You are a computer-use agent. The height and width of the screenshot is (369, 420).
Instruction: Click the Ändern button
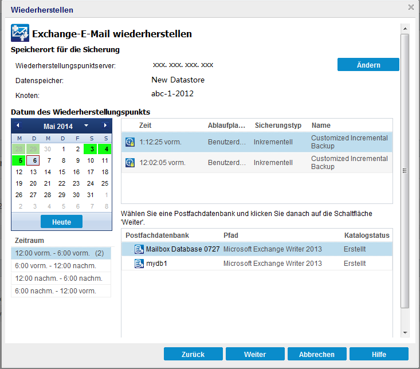coord(368,65)
